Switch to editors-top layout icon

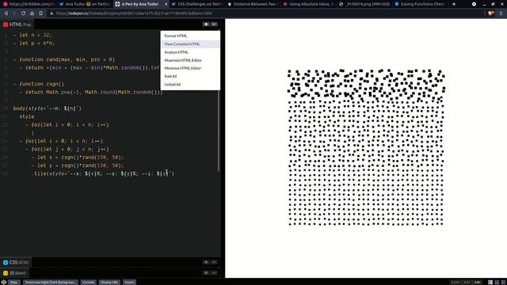497,282
